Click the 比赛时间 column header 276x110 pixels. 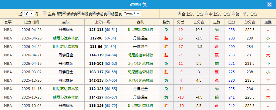32,22
